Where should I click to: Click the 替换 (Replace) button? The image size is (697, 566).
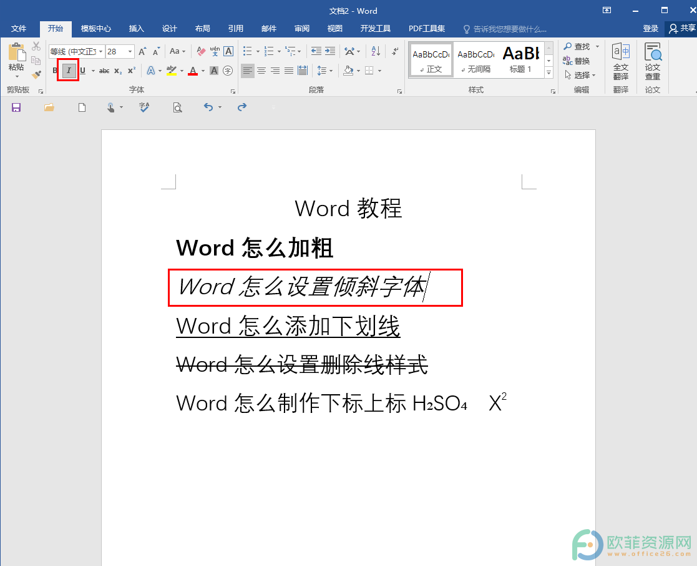[x=577, y=61]
